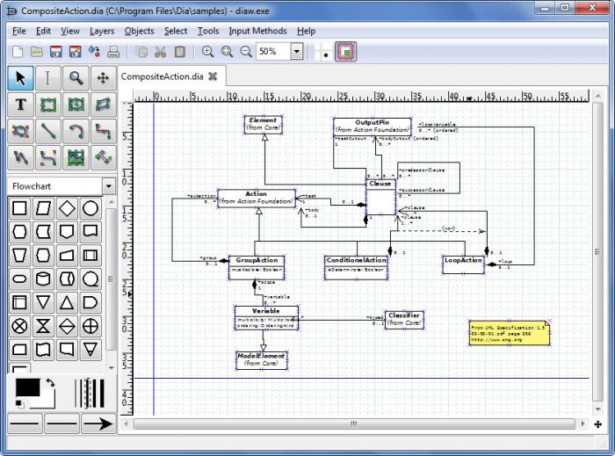The height and width of the screenshot is (456, 615).
Task: Select the Text T tool
Action: tap(21, 105)
